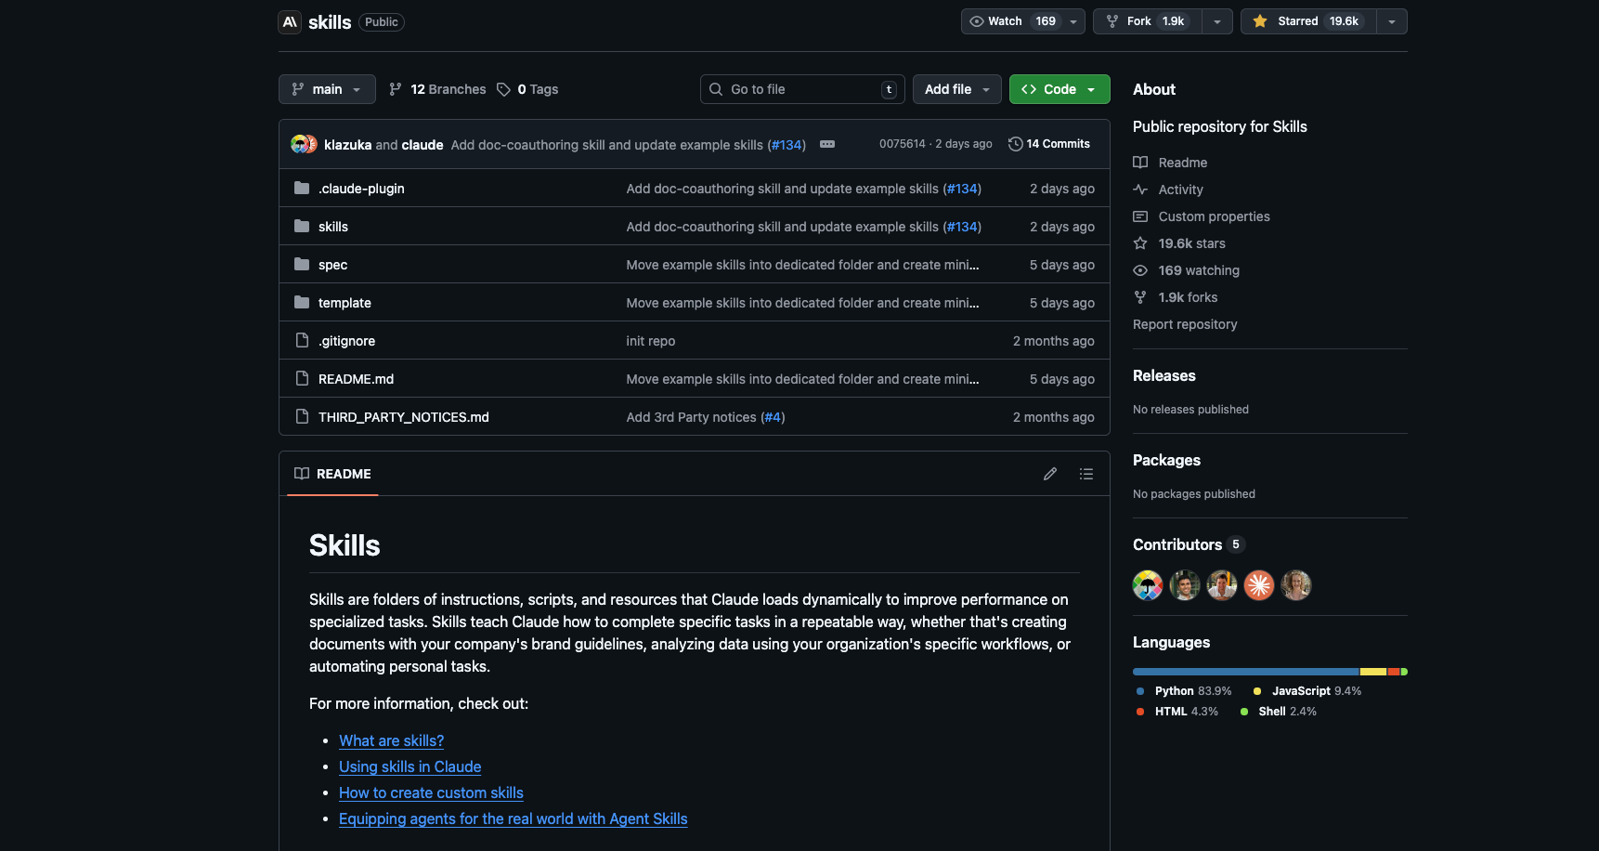Open the 'What are skills?' link
Viewport: 1599px width, 851px height.
[x=391, y=740]
